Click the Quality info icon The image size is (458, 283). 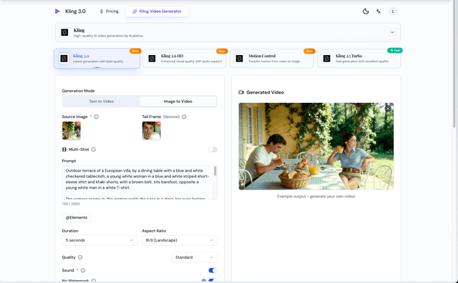tap(80, 257)
